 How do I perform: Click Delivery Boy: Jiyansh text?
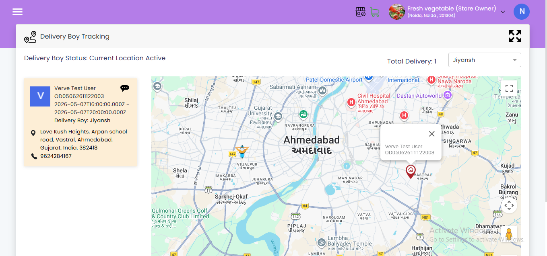tap(82, 121)
